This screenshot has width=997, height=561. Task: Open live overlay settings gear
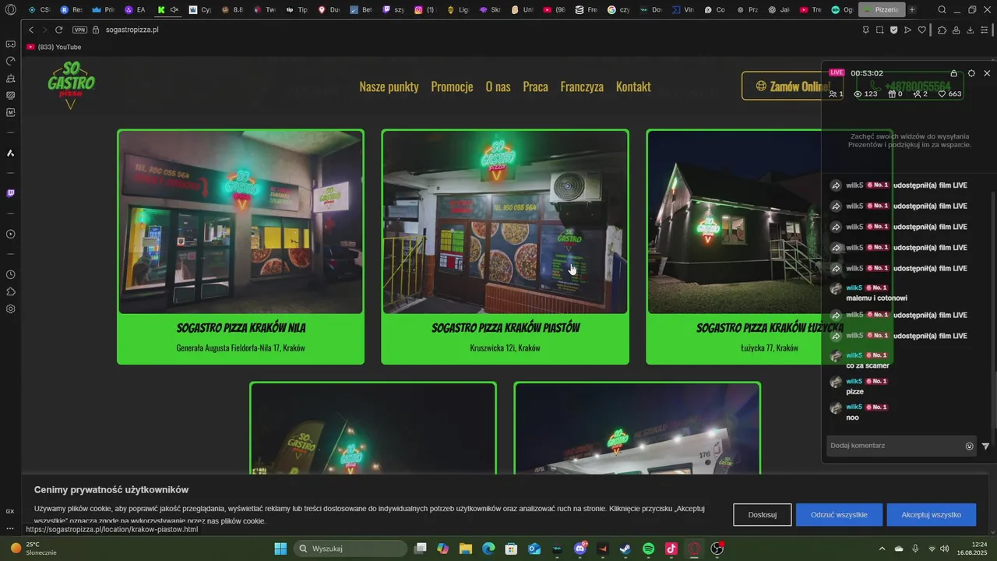click(x=971, y=72)
